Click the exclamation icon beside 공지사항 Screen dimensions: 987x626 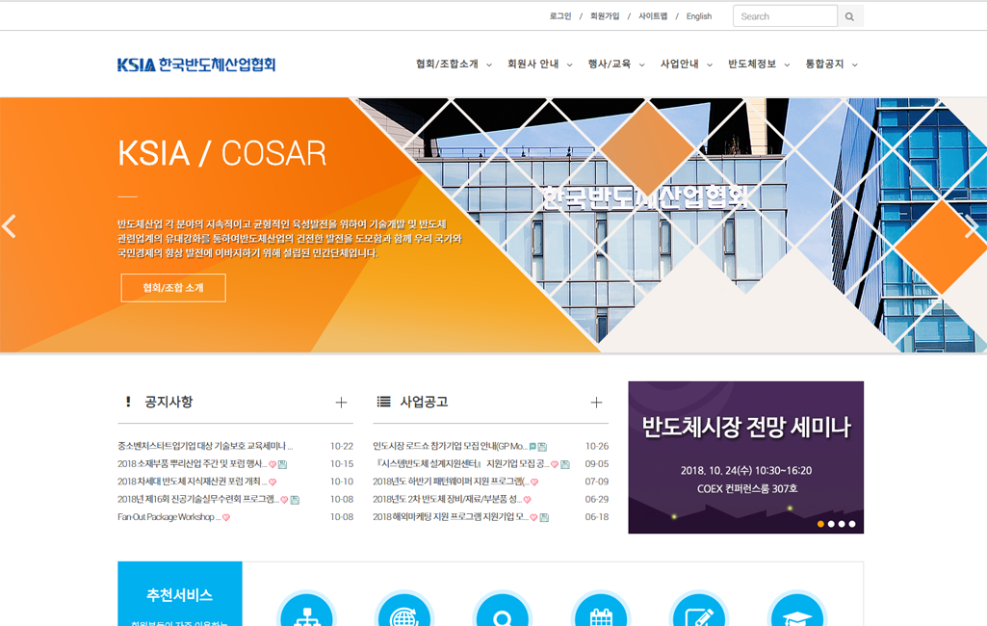pyautogui.click(x=128, y=402)
